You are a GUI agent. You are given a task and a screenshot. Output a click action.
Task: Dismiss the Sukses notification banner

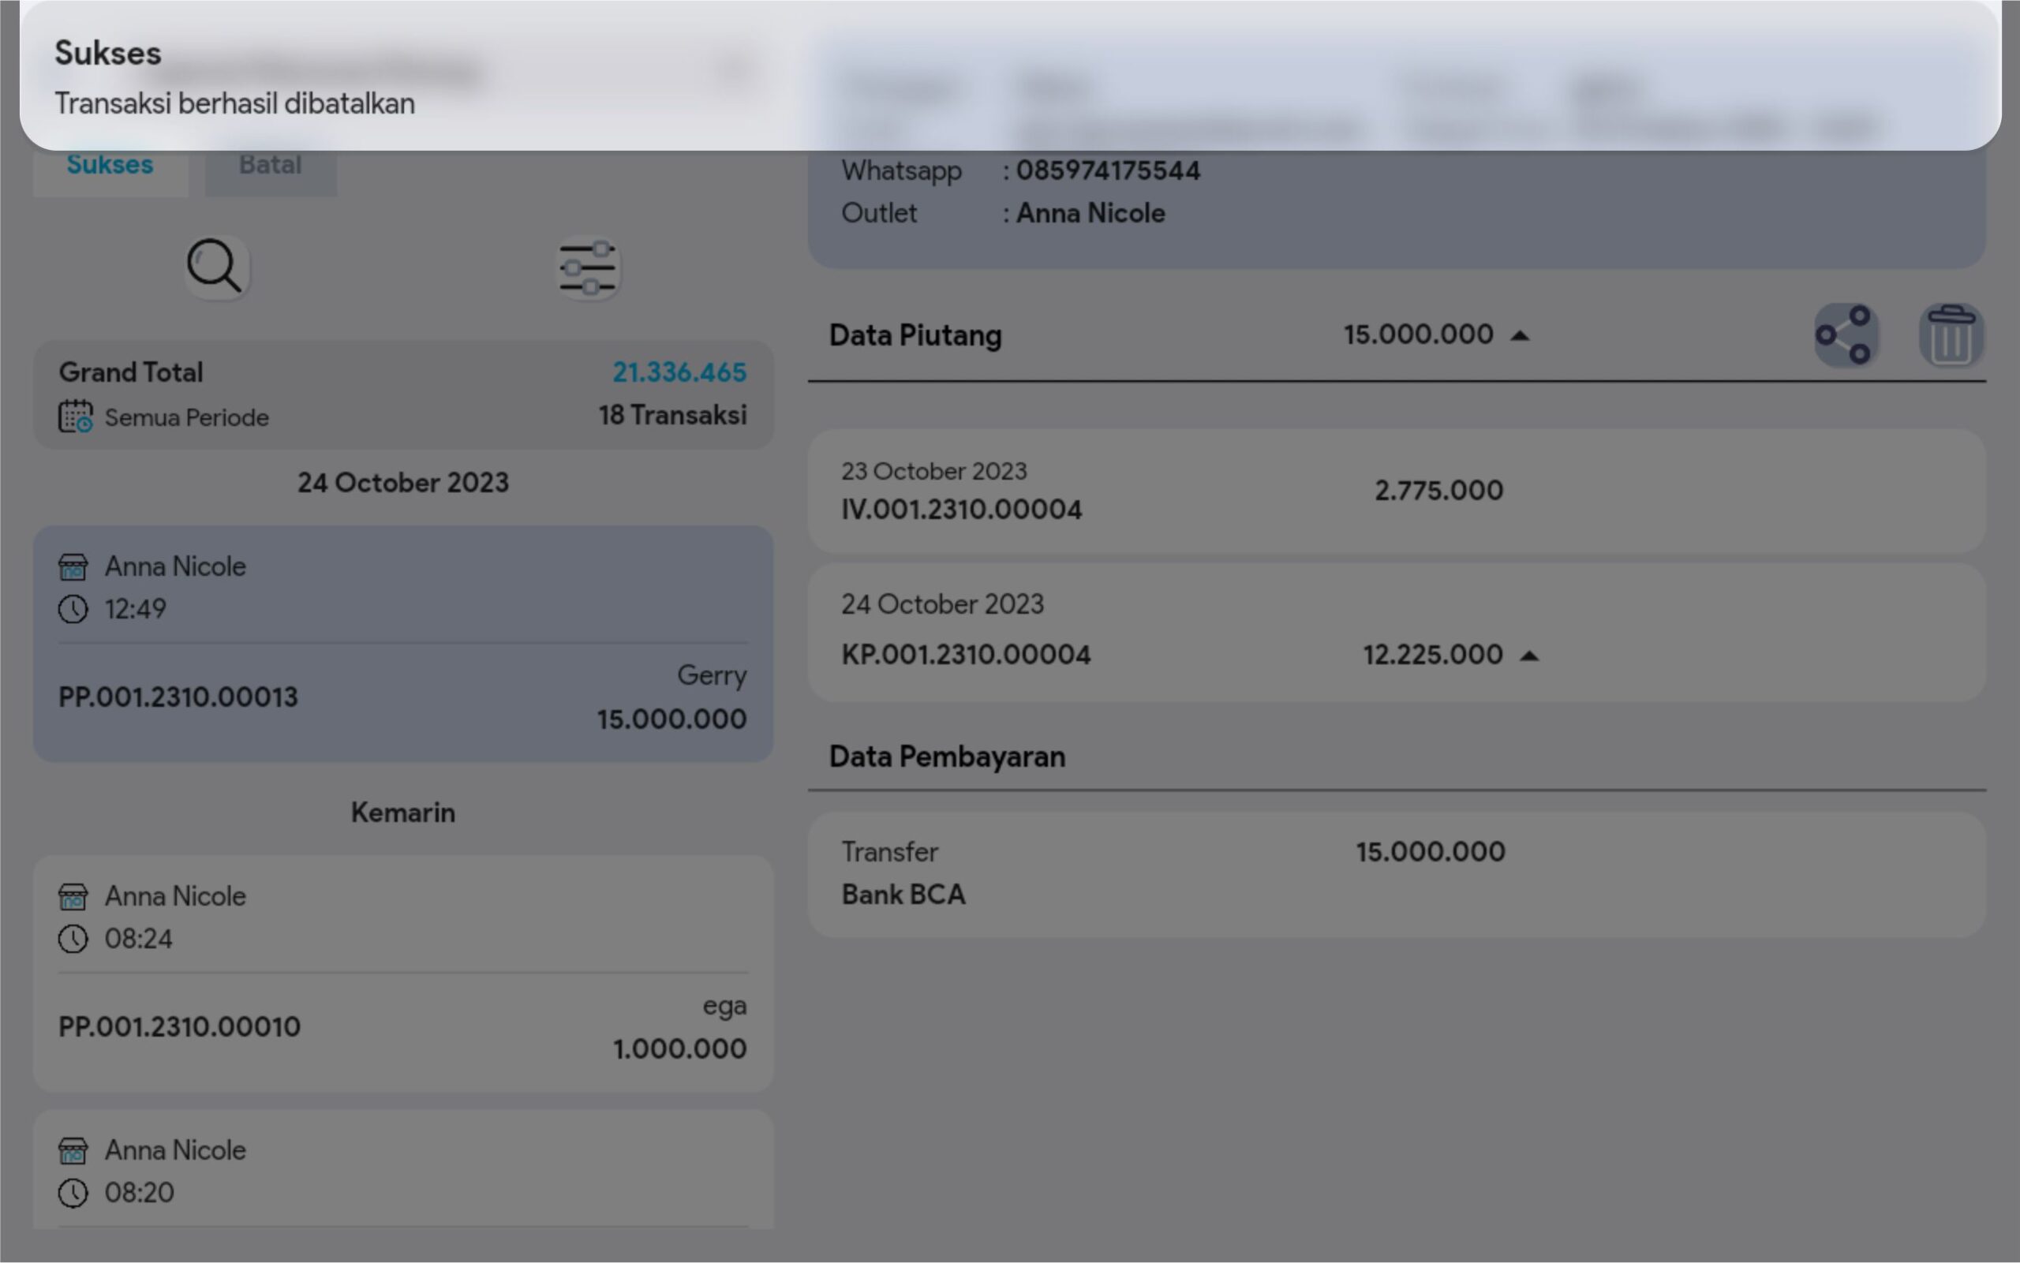tap(1009, 75)
